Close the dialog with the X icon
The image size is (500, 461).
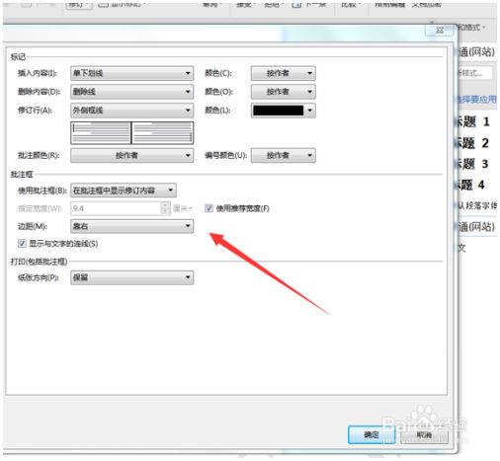(x=440, y=31)
